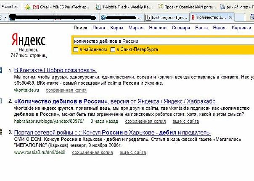Screen dimensions: 254x181
Task: Select the Yandex 'количество' browser tab
Action: (210, 18)
